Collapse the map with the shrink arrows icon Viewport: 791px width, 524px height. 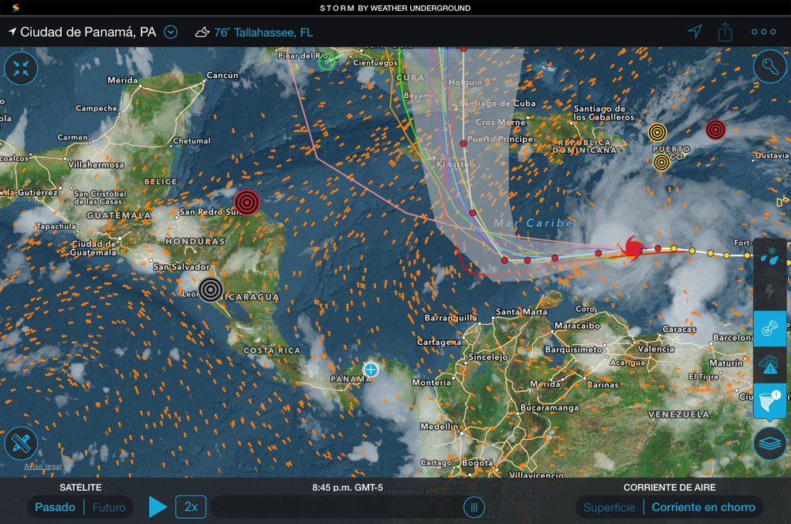click(x=21, y=68)
